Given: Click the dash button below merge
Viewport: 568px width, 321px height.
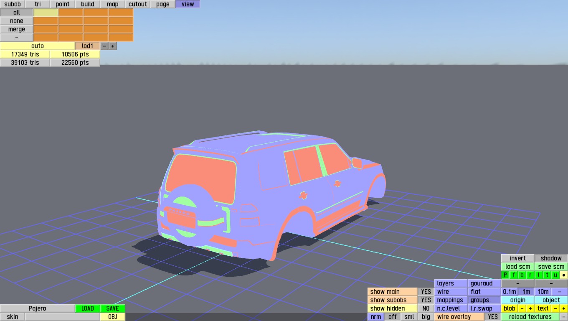Looking at the screenshot, I should (x=17, y=38).
